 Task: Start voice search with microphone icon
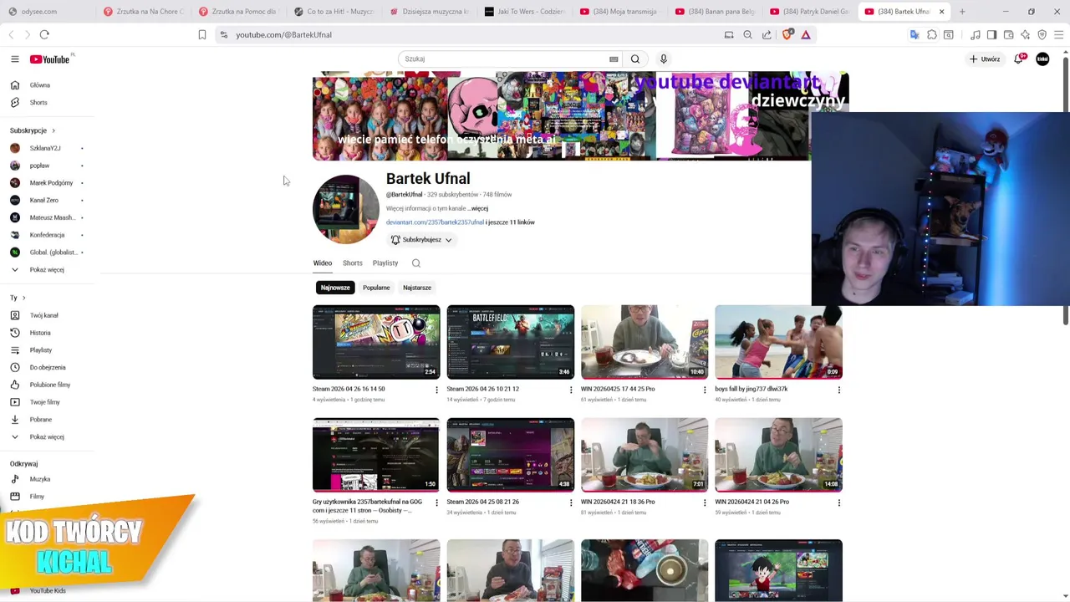664,59
